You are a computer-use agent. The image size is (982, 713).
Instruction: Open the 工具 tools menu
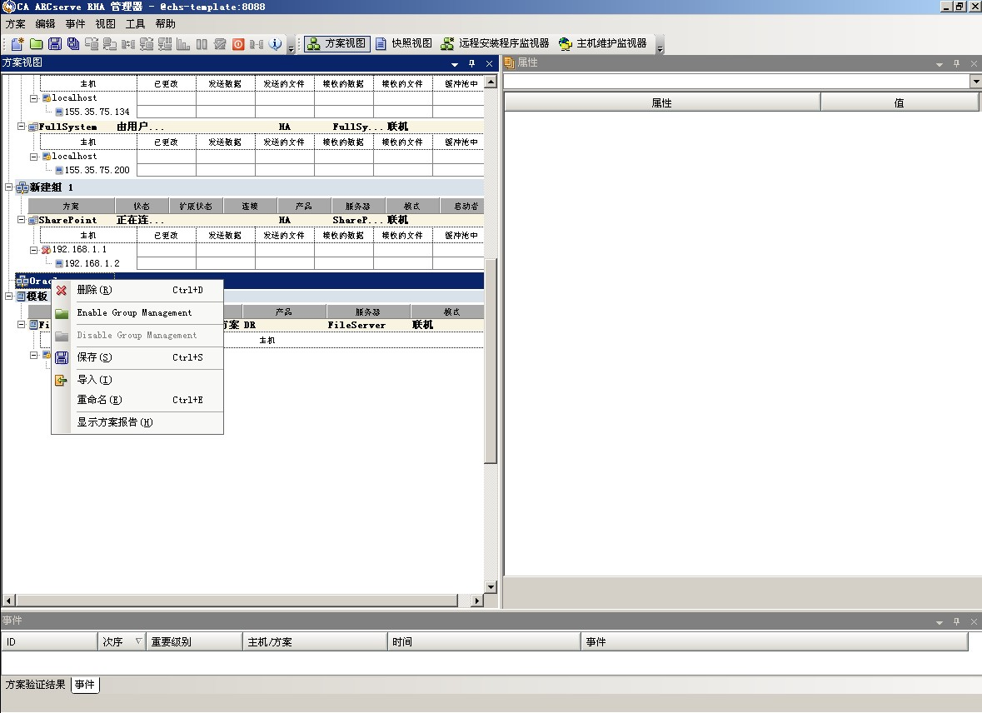point(135,24)
